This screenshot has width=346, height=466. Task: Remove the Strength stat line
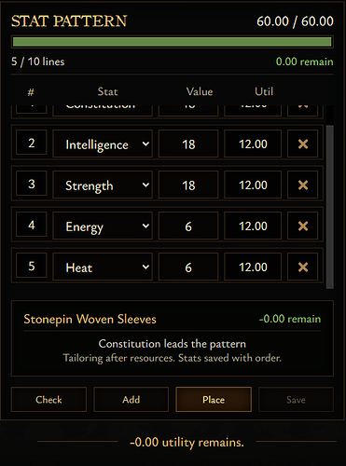[x=303, y=185]
